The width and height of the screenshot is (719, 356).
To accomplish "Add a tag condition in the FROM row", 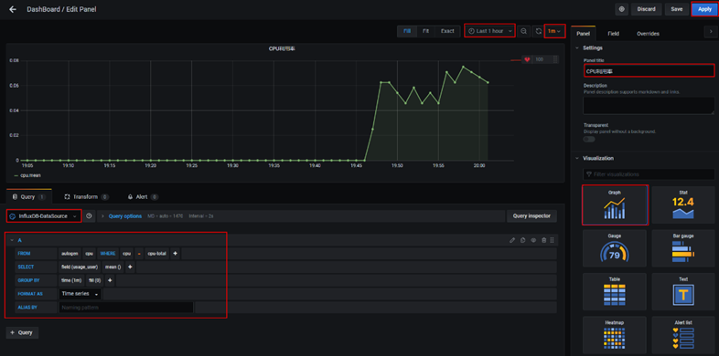I will point(175,253).
